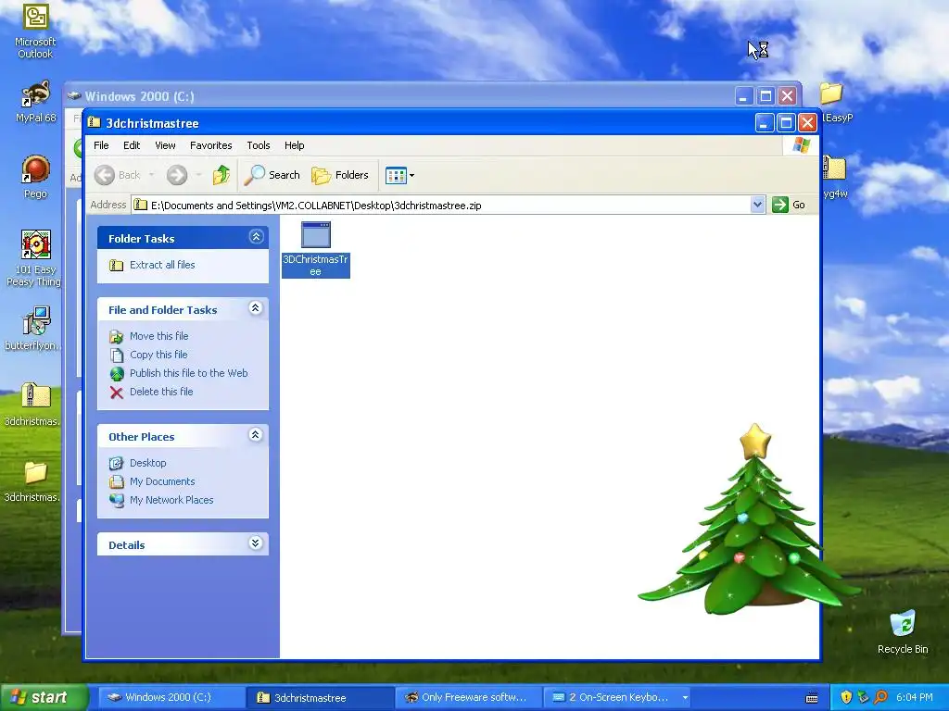Select the 3DChristmasTree file
The height and width of the screenshot is (711, 949).
[315, 249]
